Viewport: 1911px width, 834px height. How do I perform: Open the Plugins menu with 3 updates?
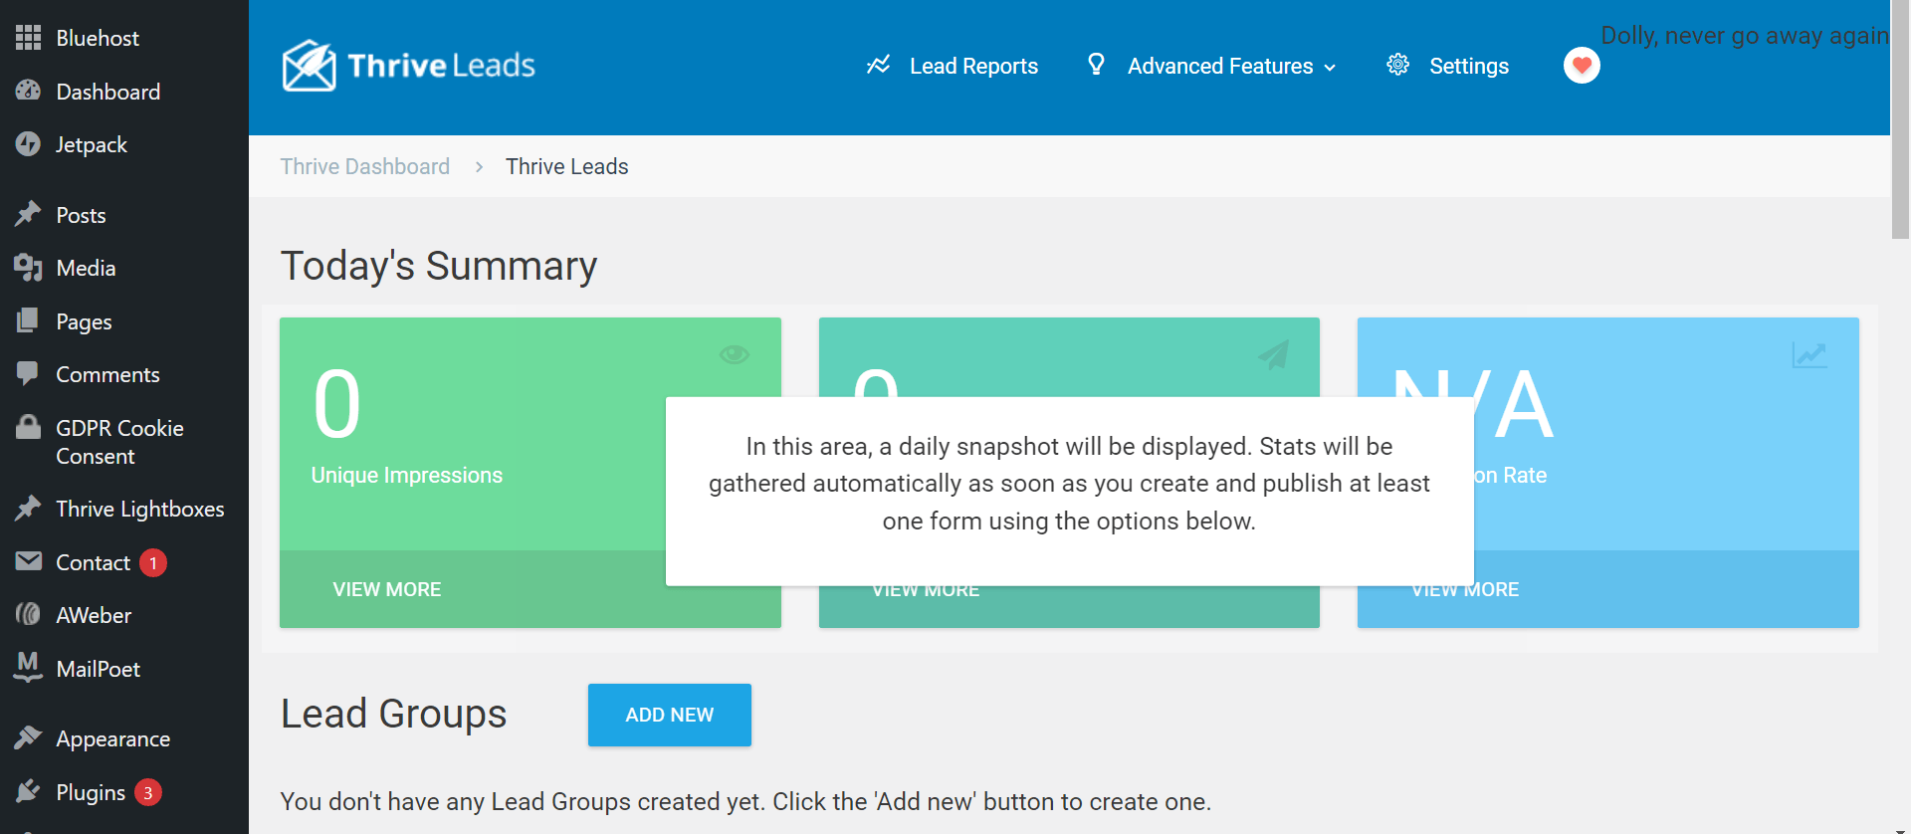[x=91, y=792]
